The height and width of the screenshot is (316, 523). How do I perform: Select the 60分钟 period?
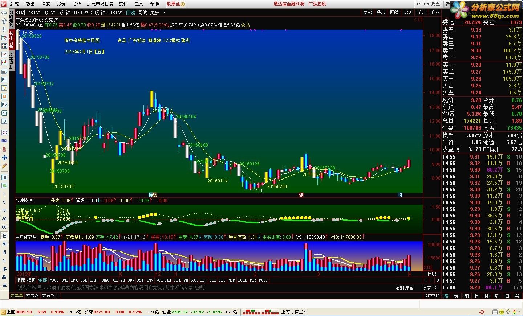pyautogui.click(x=115, y=12)
